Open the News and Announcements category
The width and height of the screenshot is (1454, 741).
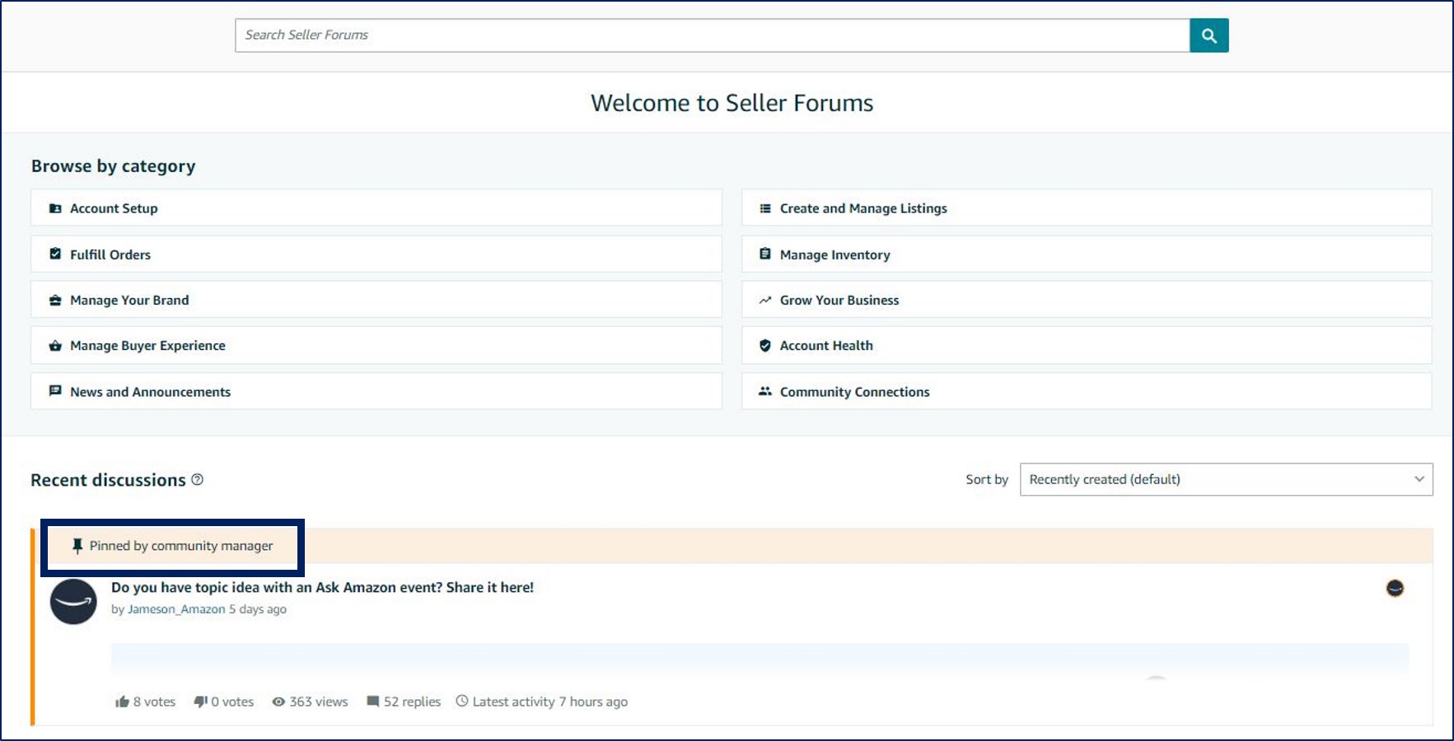click(x=376, y=391)
